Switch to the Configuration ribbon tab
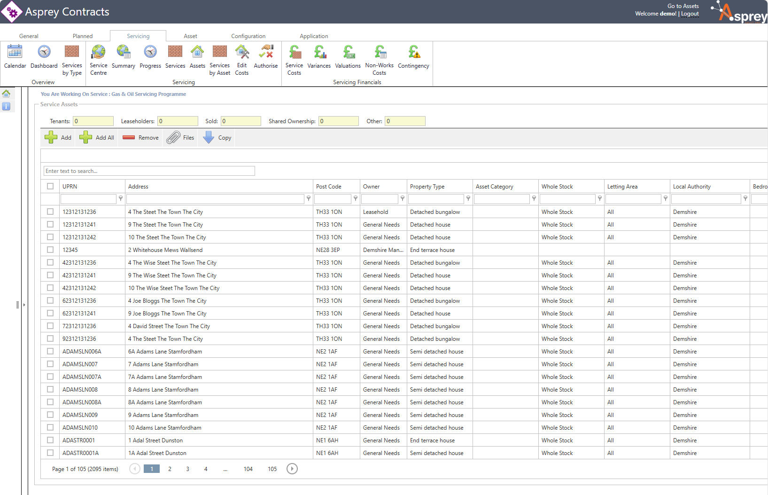768x495 pixels. click(x=248, y=36)
